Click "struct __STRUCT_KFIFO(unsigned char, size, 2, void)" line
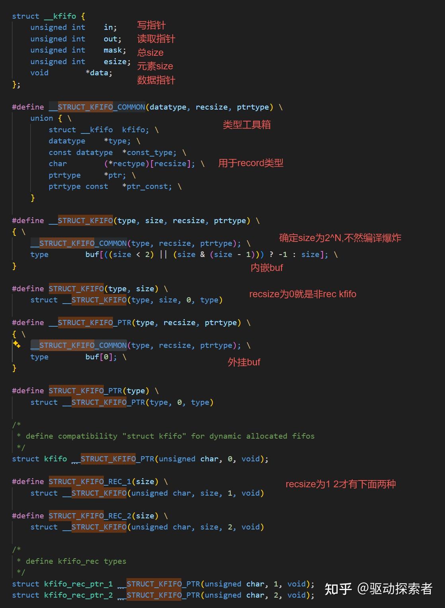Screen dimensions: 445x608 147,527
